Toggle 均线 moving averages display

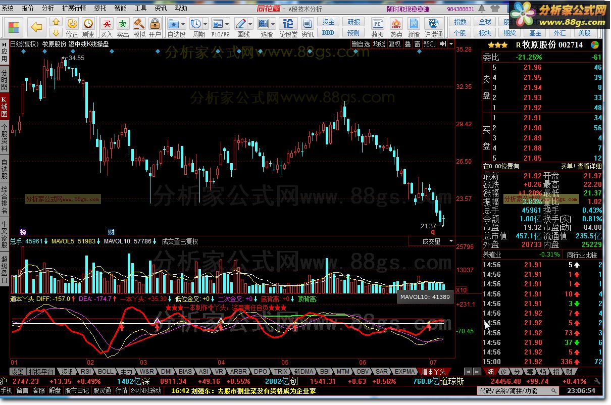(379, 44)
